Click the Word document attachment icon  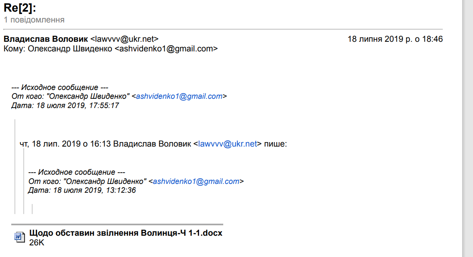tap(19, 237)
